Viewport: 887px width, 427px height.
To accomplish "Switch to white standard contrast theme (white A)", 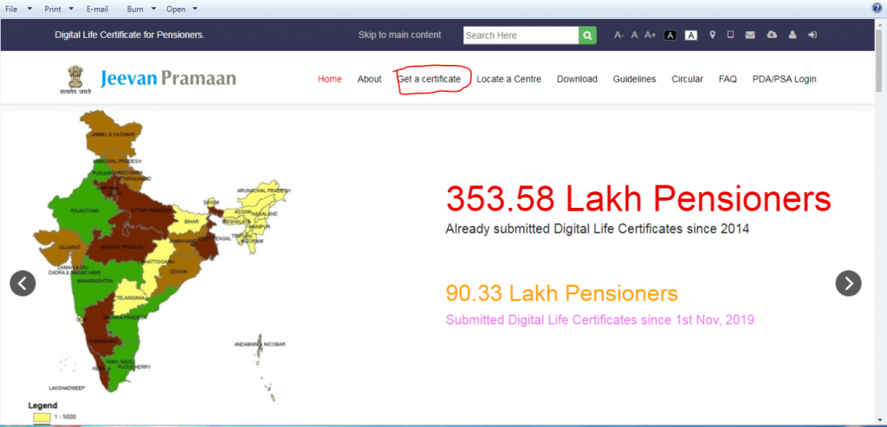I will click(691, 36).
